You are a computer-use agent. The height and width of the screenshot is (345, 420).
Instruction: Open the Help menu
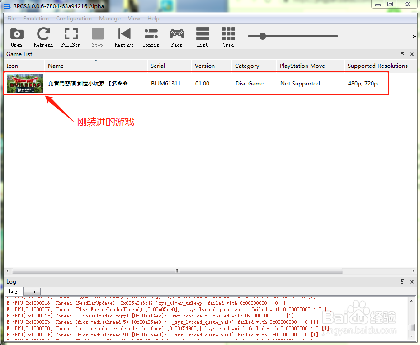[153, 19]
